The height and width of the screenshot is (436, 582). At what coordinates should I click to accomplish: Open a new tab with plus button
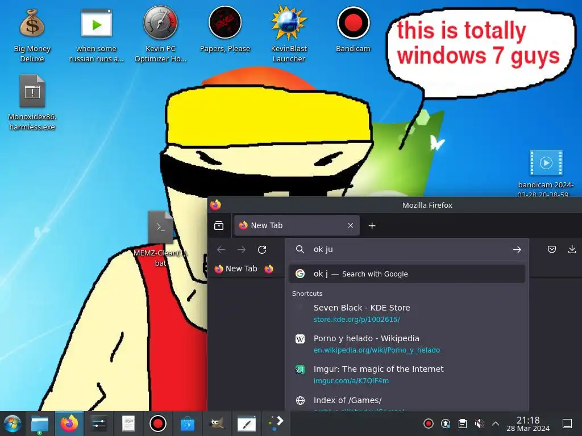click(372, 225)
